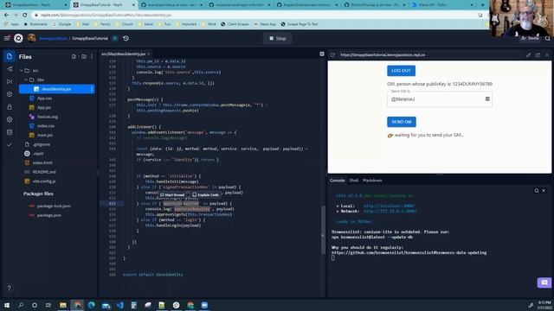This screenshot has height=311, width=554.
Task: Open the Secrets lock icon
Action: tap(10, 107)
